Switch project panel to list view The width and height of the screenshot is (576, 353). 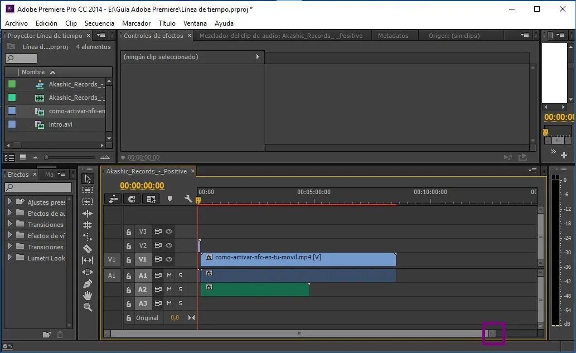[9, 157]
